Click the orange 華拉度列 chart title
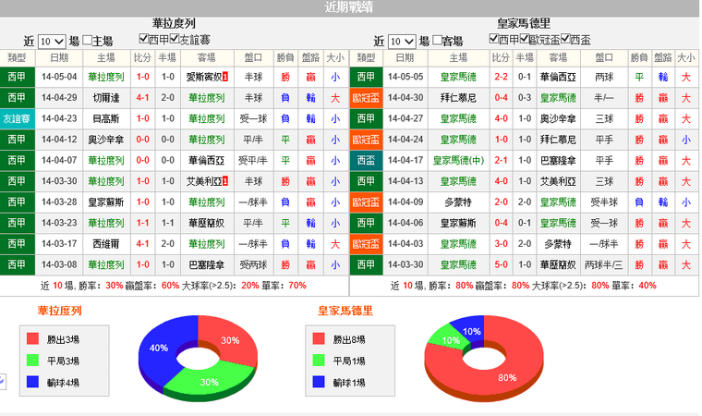Viewport: 702px width, 416px height. click(59, 311)
